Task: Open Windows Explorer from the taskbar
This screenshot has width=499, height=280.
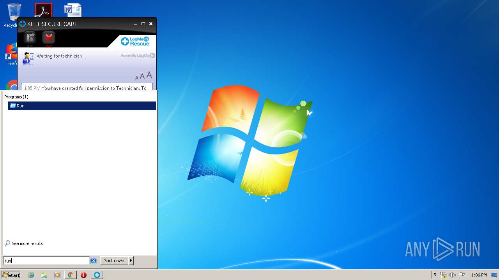Action: click(x=44, y=275)
